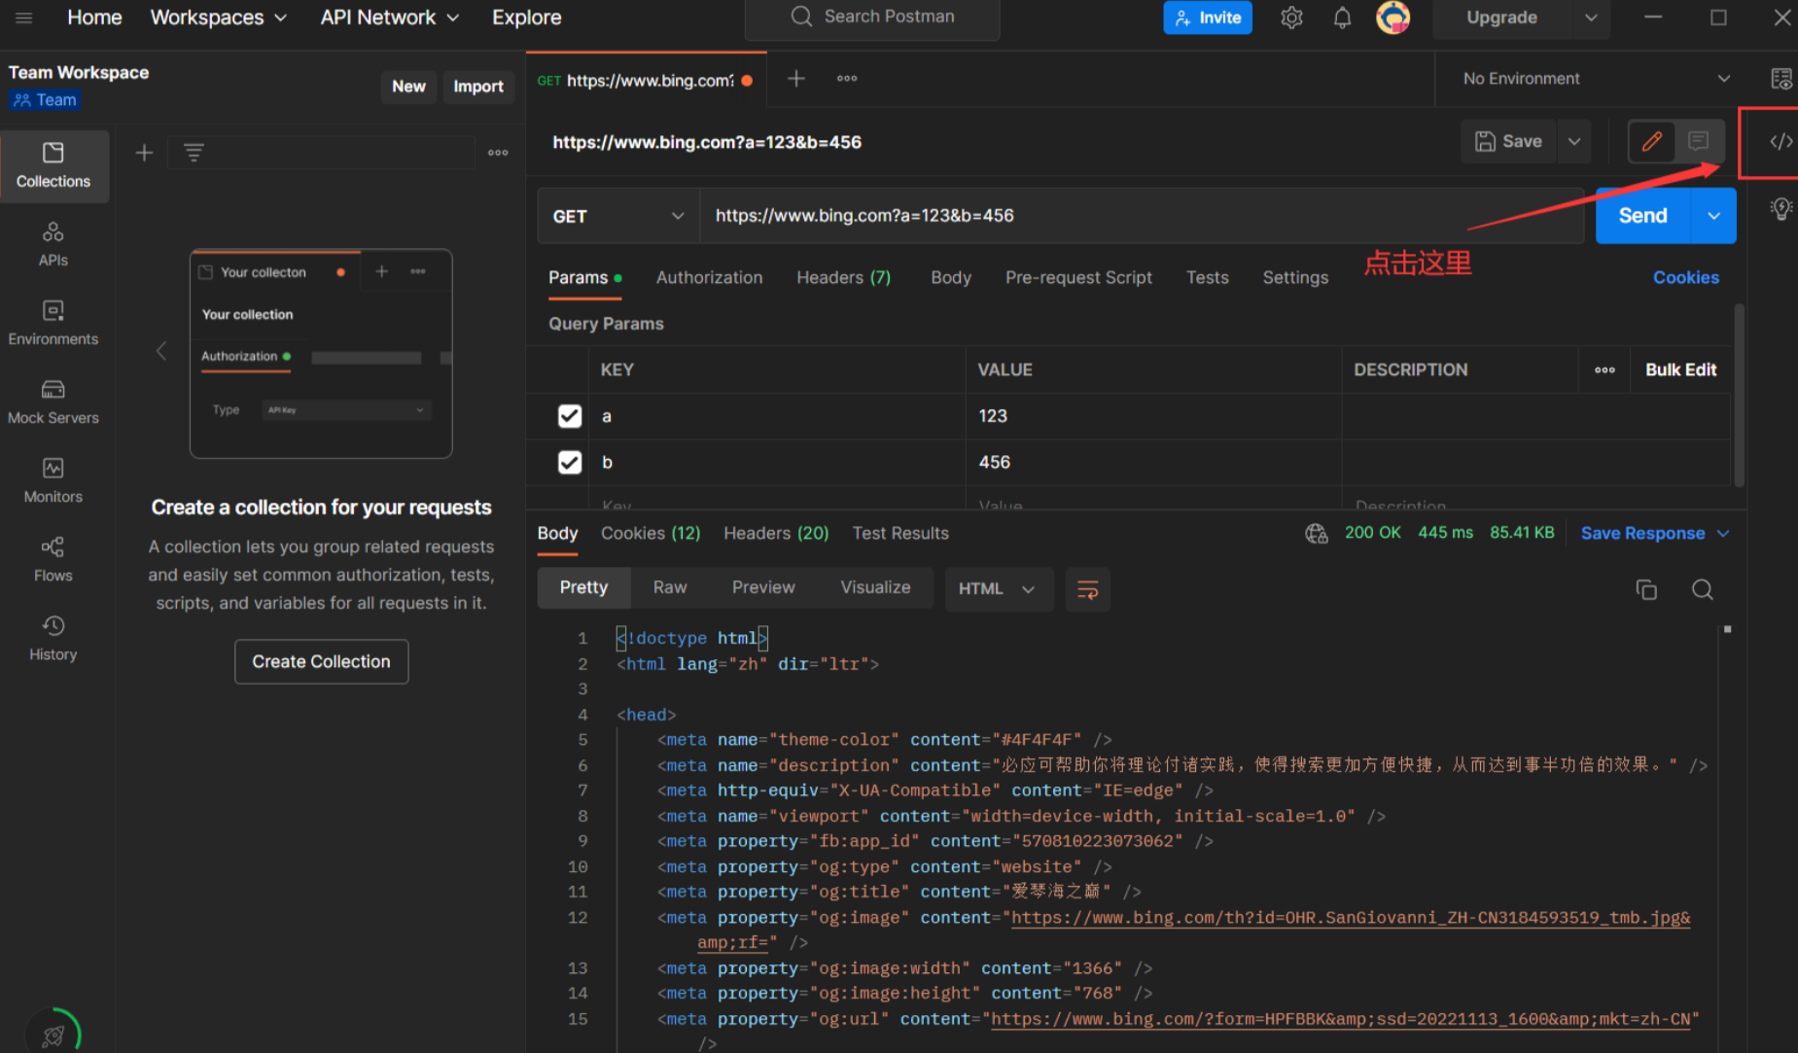Screen dimensions: 1798x1053
Task: Open the user avatar menu
Action: point(1393,18)
